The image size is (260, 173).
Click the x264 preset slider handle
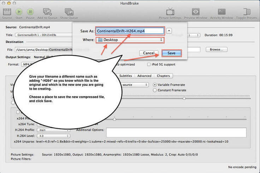[114, 119]
